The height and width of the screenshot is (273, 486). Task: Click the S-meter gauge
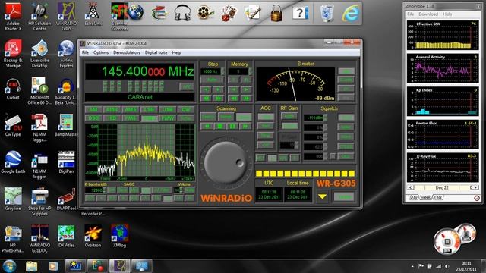coord(295,84)
